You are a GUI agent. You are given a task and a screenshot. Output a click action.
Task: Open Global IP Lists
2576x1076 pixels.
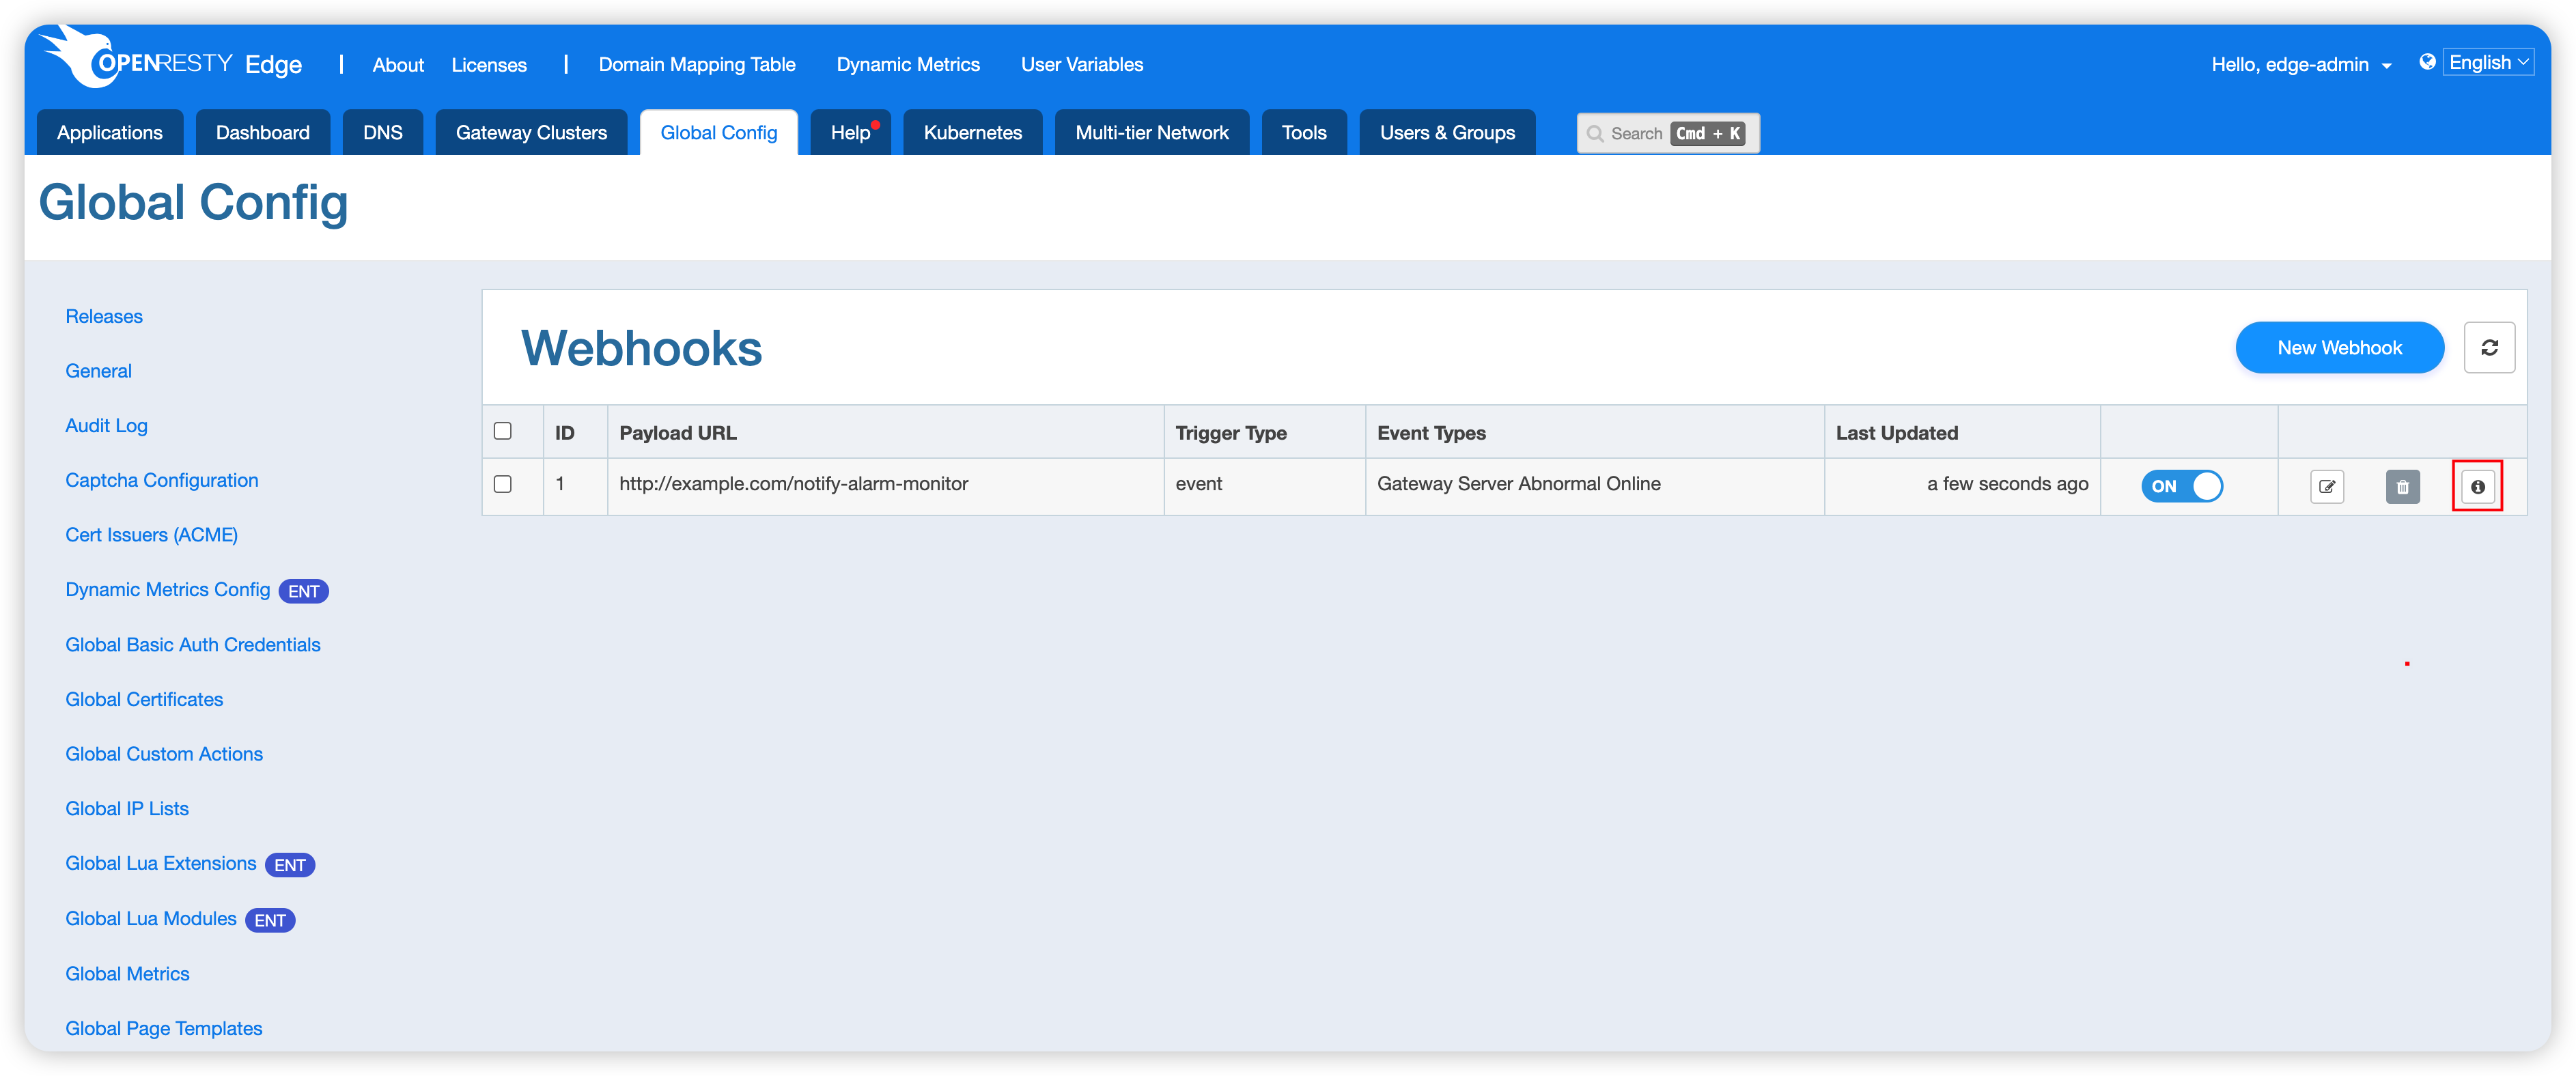point(127,809)
